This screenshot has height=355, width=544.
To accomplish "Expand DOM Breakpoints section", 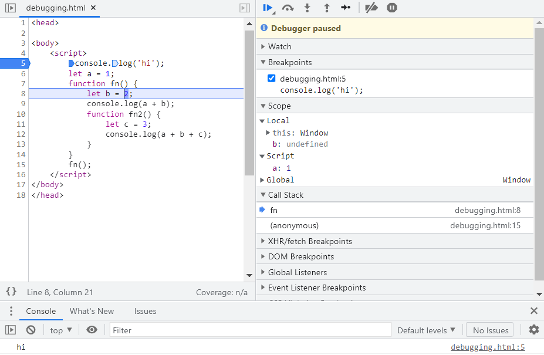I will click(395, 256).
